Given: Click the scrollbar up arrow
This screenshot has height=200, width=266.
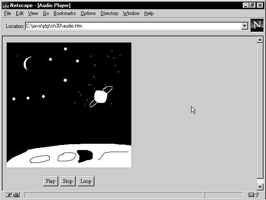Looking at the screenshot, I should pyautogui.click(x=260, y=40).
